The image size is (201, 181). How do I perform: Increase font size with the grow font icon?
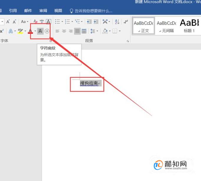[8, 22]
